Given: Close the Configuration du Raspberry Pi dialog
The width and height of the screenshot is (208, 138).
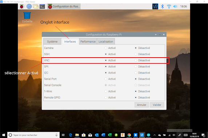Looking at the screenshot, I should click(x=164, y=34).
